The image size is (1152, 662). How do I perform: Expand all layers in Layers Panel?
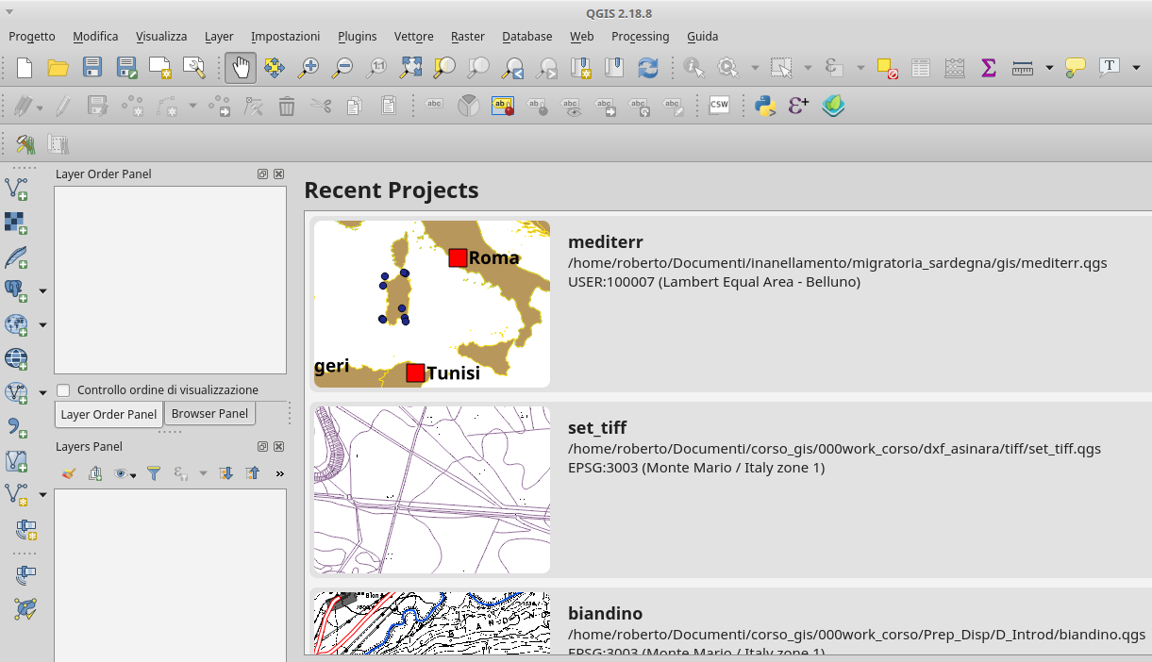point(225,473)
